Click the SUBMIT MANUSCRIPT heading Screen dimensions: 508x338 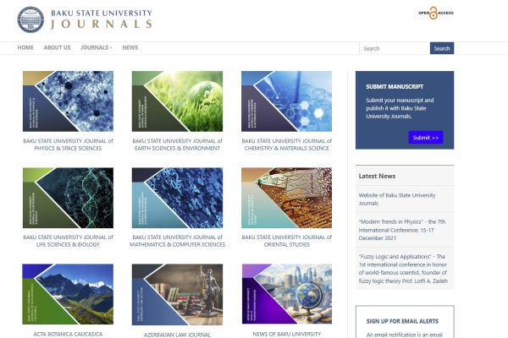click(x=395, y=87)
